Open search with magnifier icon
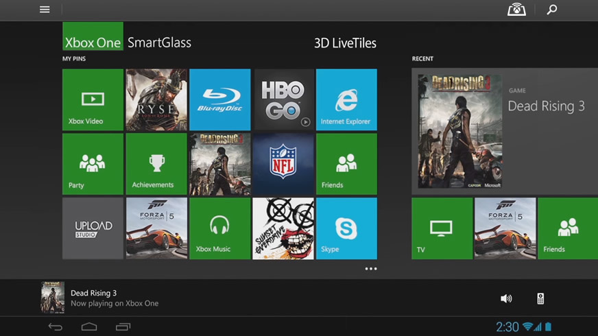Image resolution: width=598 pixels, height=336 pixels. pos(552,10)
